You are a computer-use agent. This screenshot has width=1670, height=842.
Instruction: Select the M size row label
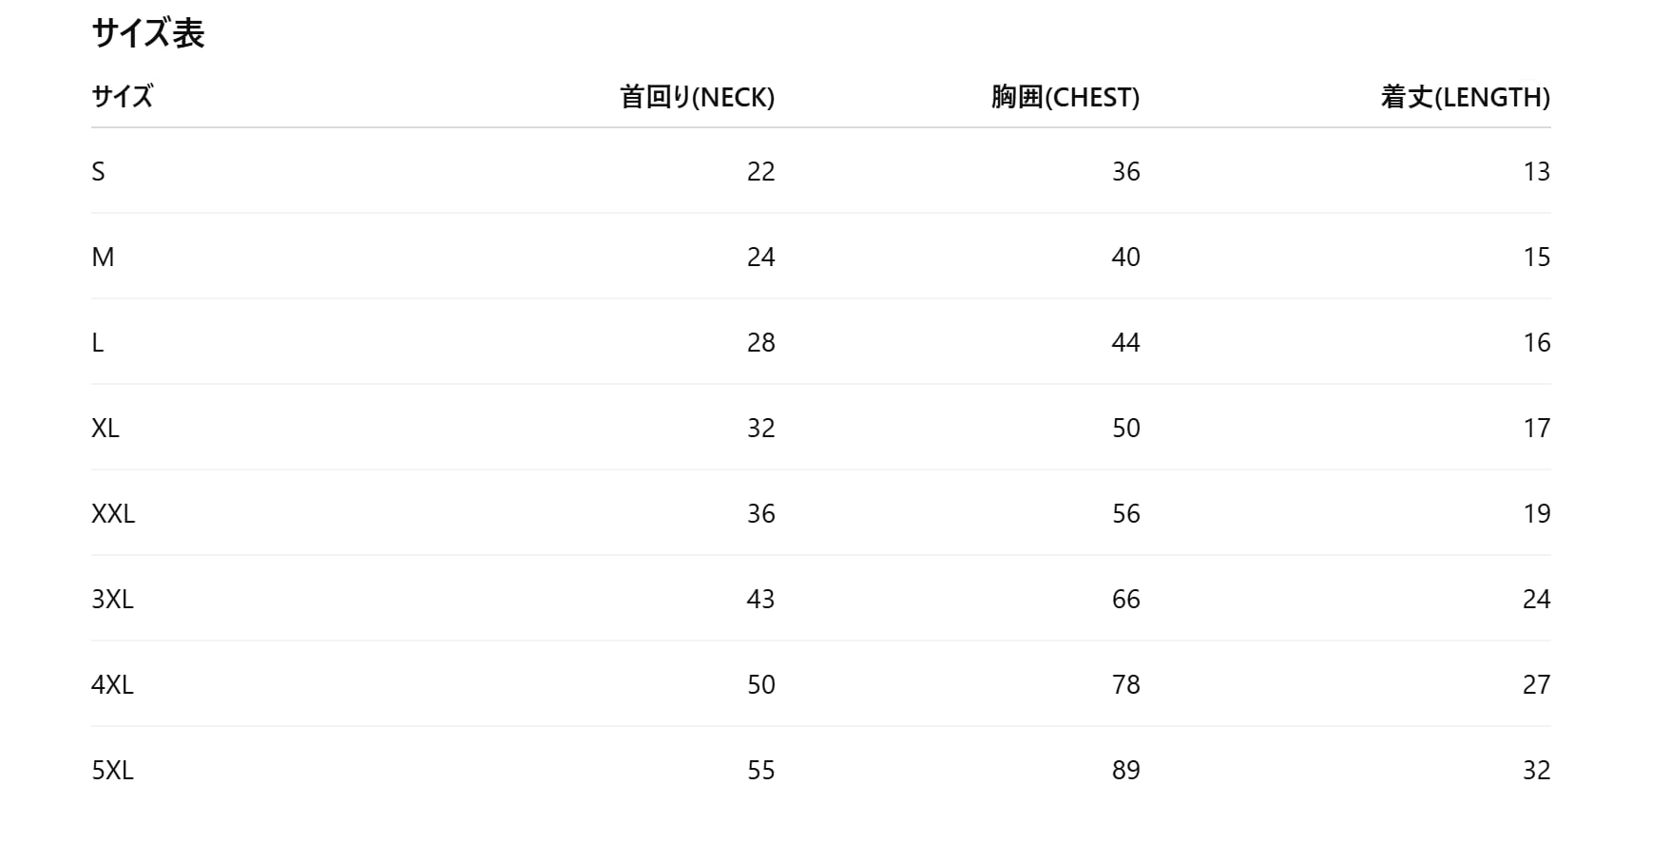[103, 258]
